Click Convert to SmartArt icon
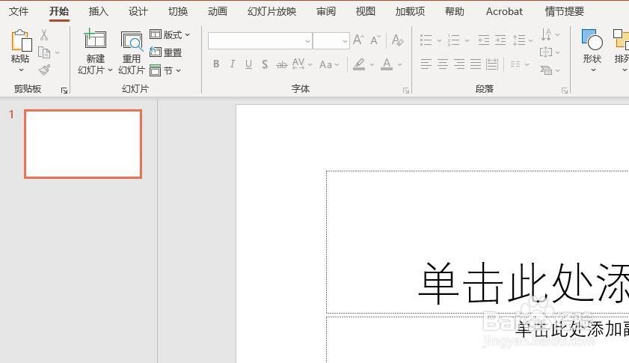 [x=546, y=70]
